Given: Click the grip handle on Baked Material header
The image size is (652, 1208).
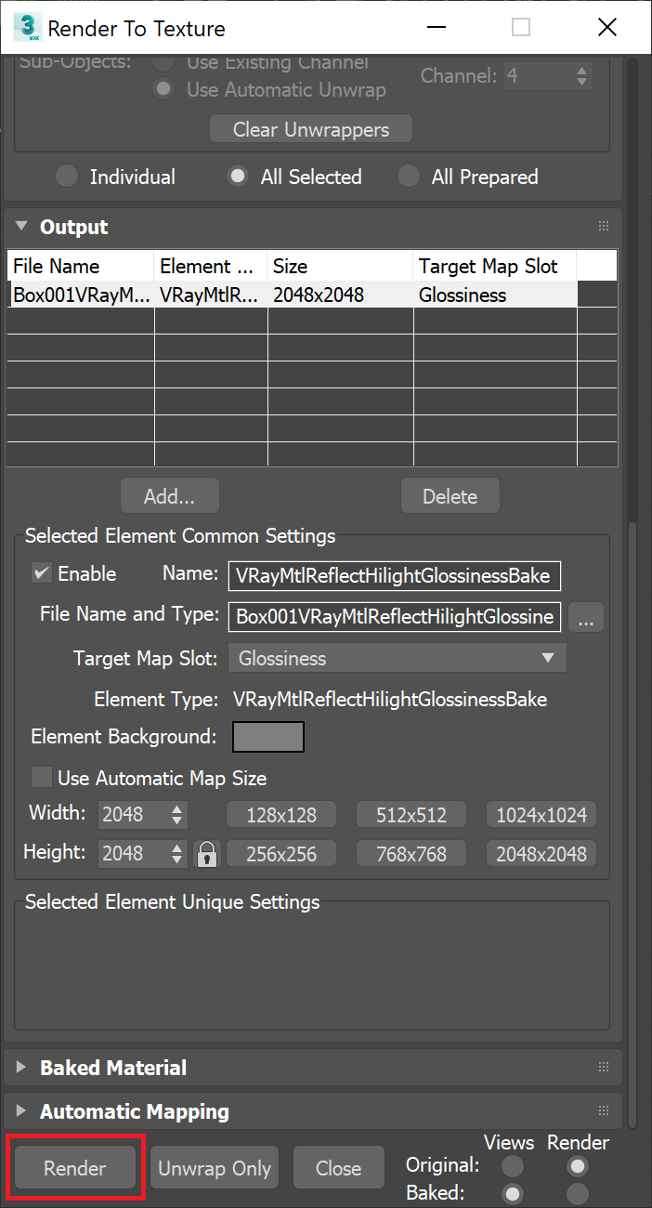Looking at the screenshot, I should [x=604, y=1067].
